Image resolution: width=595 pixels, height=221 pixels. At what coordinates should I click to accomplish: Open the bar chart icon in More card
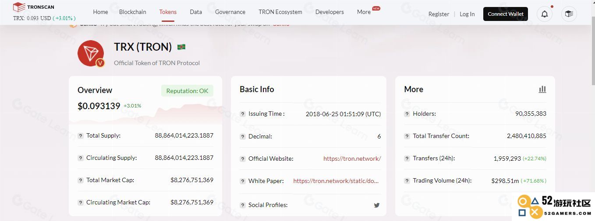542,89
